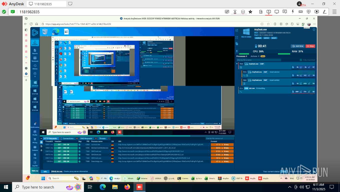Switch to the Actions beta tab
Screen dimensions: 340x192
point(258,56)
